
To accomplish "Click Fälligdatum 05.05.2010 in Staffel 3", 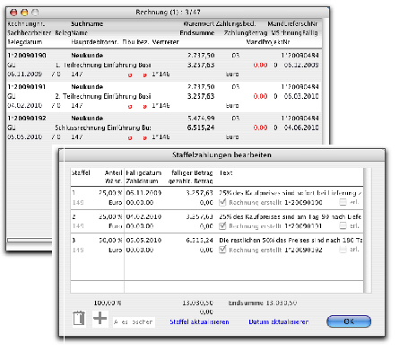I will [x=143, y=241].
